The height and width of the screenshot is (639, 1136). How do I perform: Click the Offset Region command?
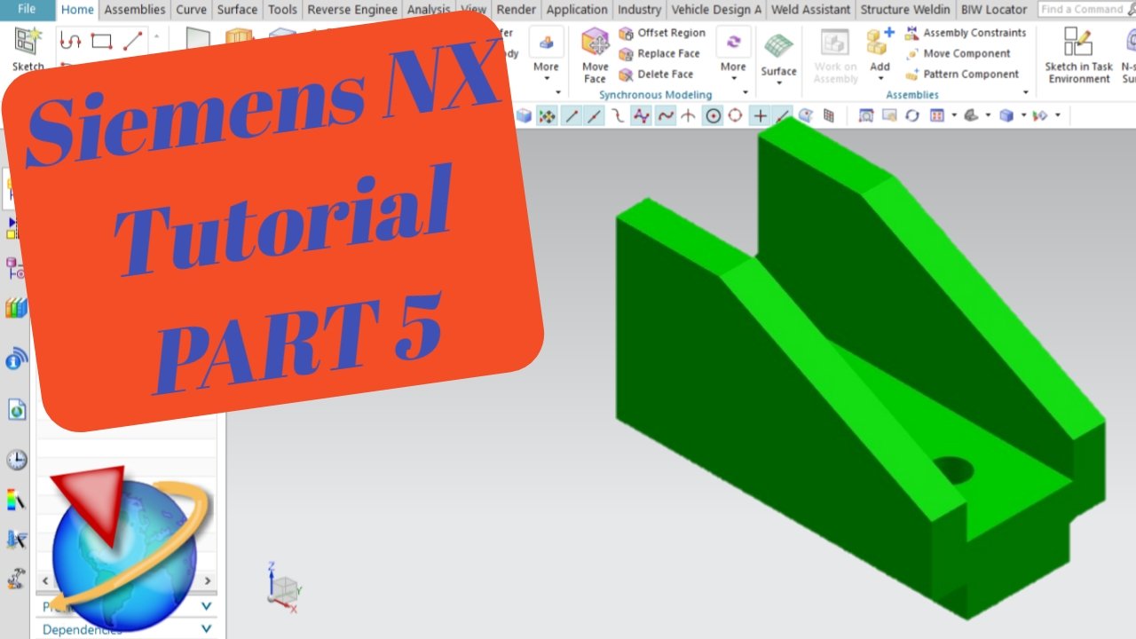tap(662, 33)
